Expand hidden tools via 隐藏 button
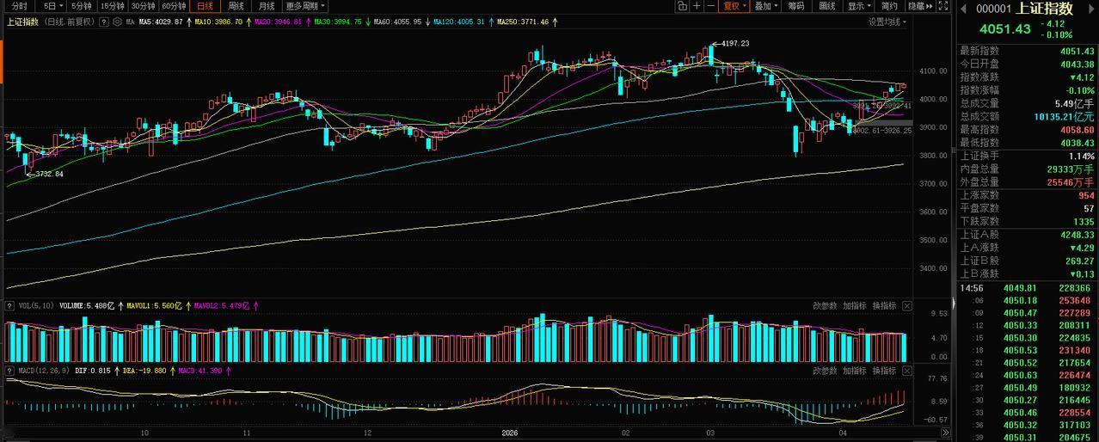The image size is (1099, 442). point(919,6)
